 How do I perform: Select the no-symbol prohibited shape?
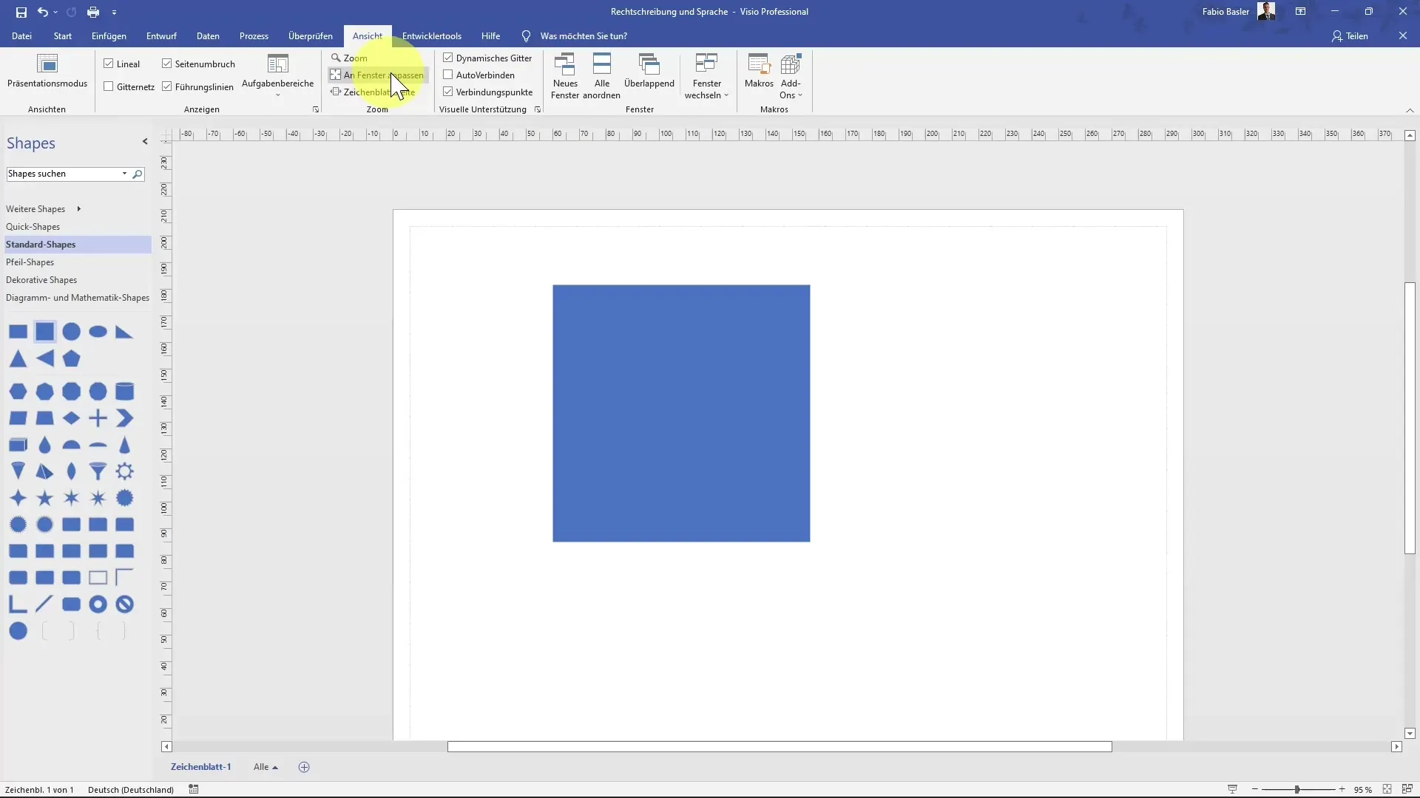click(124, 604)
